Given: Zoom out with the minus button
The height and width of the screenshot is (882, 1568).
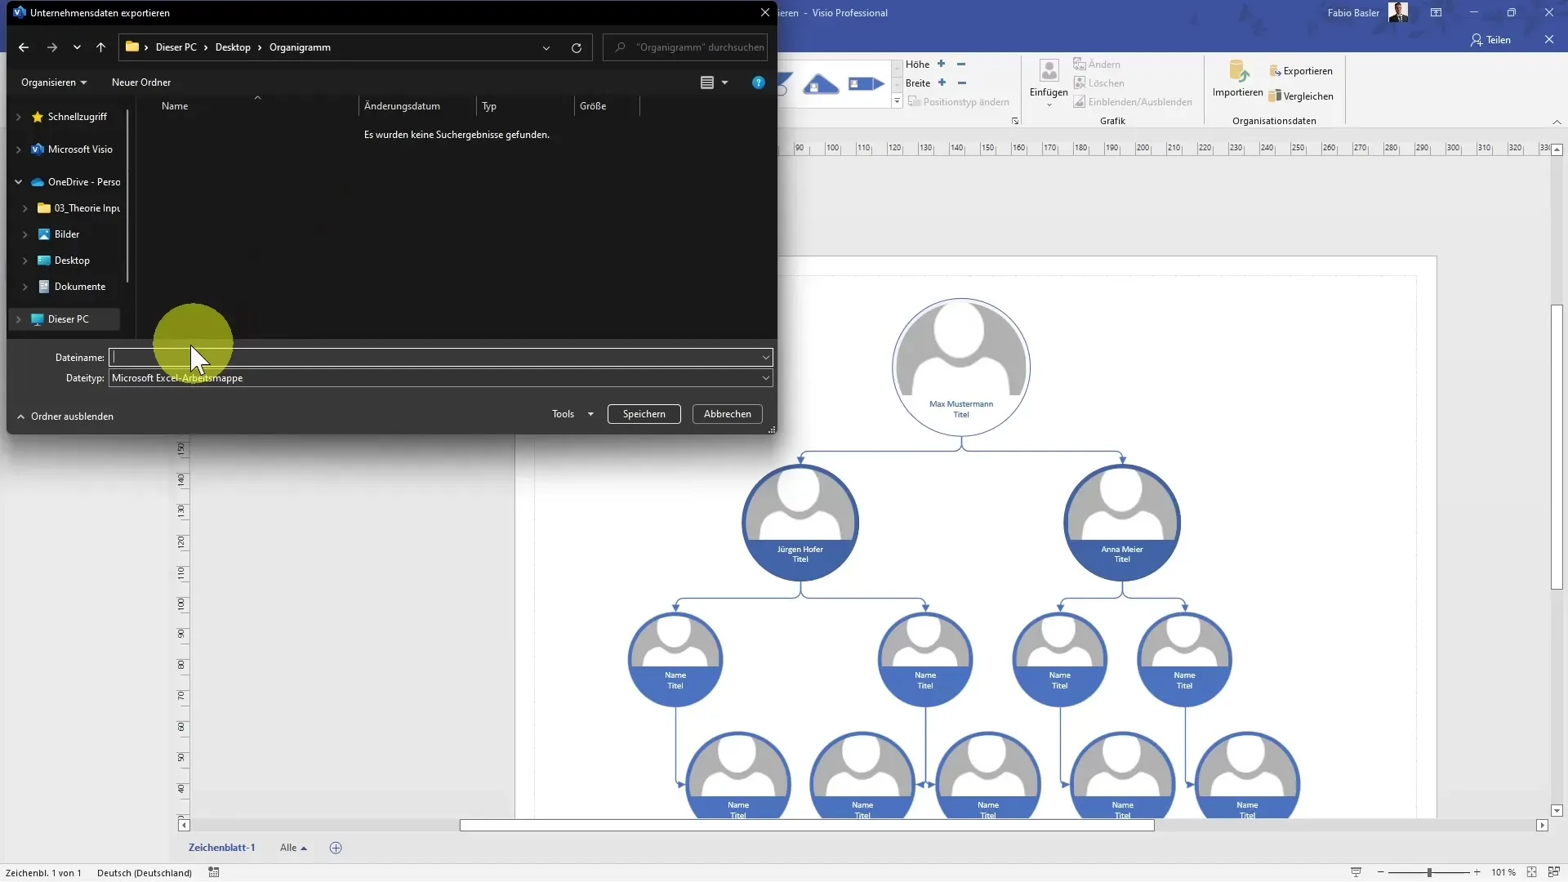Looking at the screenshot, I should (x=1381, y=872).
